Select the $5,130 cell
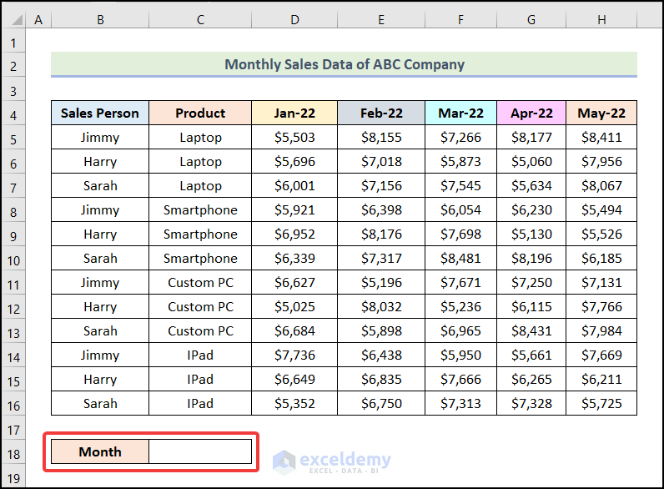664x489 pixels. coord(531,234)
